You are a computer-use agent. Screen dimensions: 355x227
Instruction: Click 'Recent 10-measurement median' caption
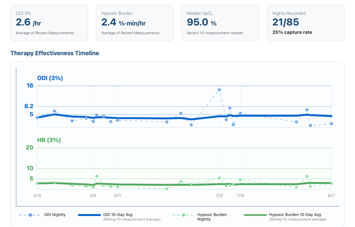[215, 33]
